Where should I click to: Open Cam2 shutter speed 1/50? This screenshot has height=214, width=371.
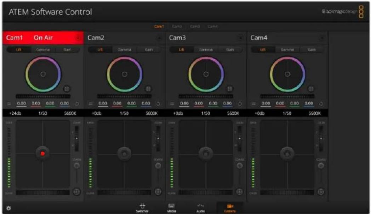[x=124, y=113]
